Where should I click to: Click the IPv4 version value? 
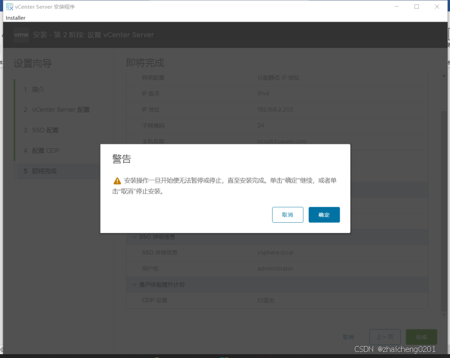263,94
